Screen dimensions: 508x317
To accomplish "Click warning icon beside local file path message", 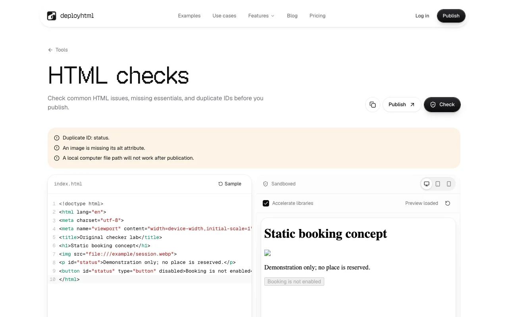I will click(x=57, y=158).
